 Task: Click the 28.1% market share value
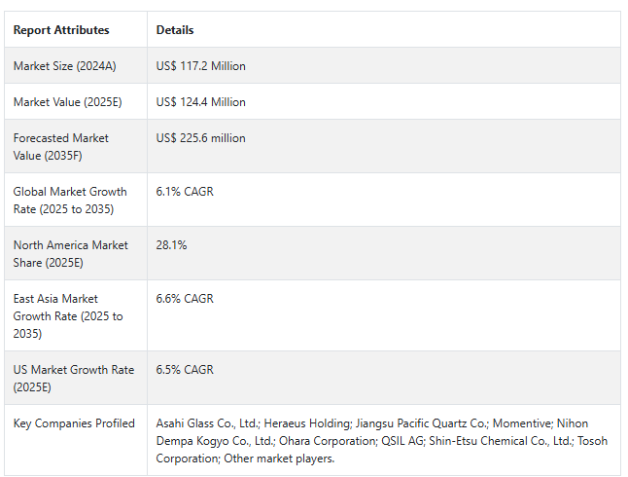pos(171,245)
